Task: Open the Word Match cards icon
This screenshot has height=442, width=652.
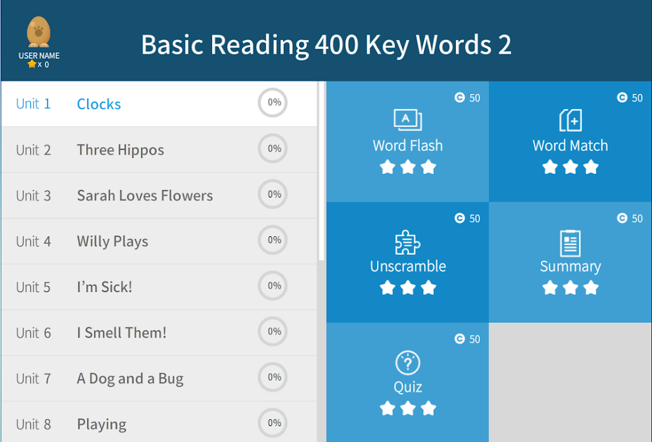Action: pyautogui.click(x=570, y=120)
